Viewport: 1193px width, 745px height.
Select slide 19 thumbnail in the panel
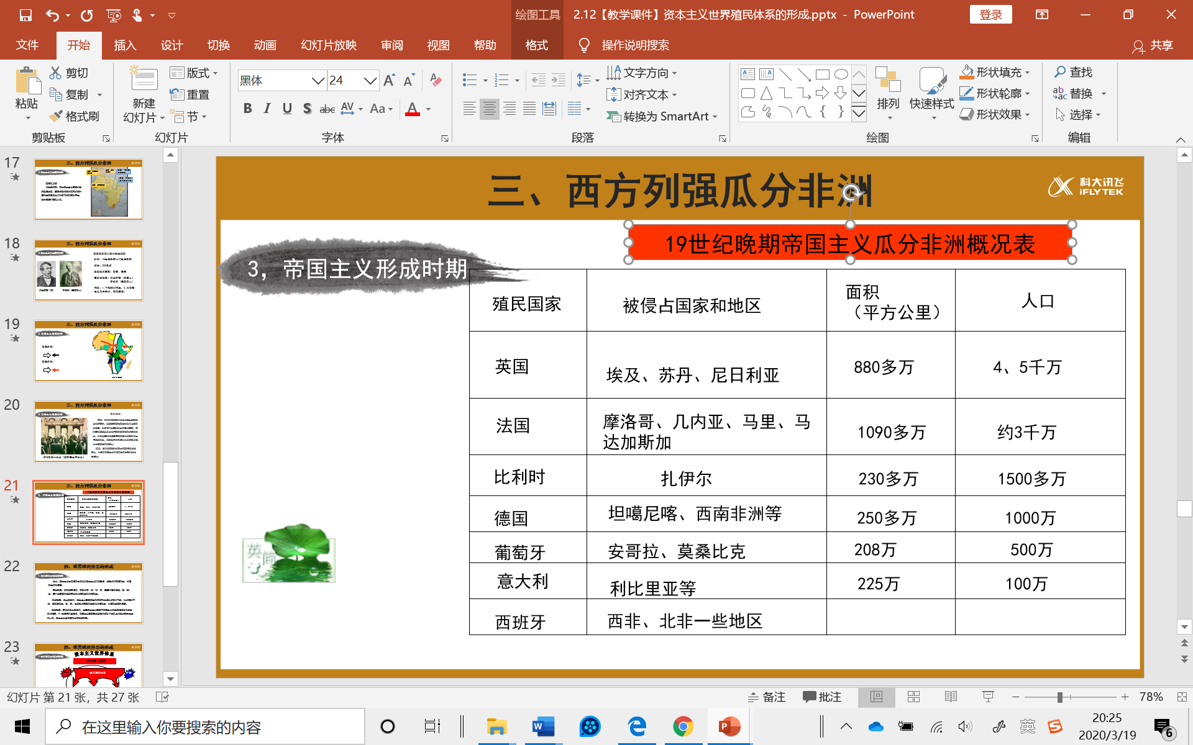88,351
